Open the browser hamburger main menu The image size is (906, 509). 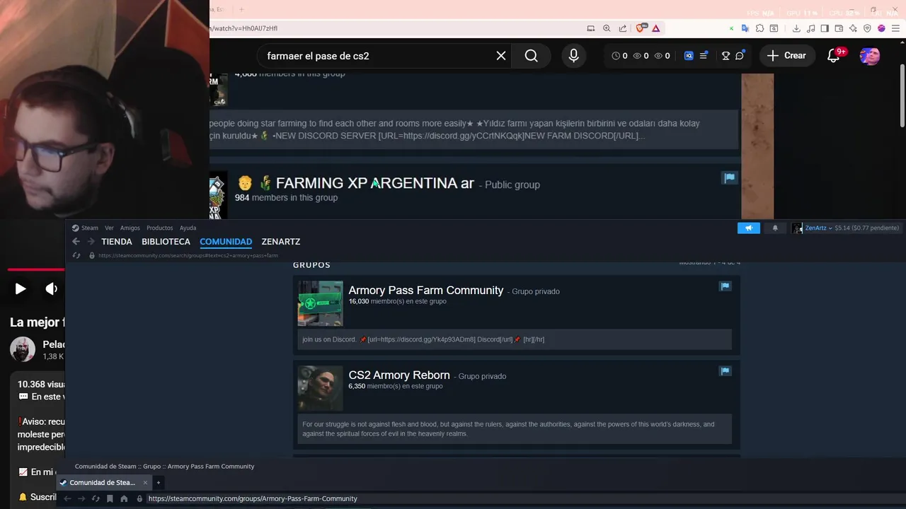pos(895,28)
